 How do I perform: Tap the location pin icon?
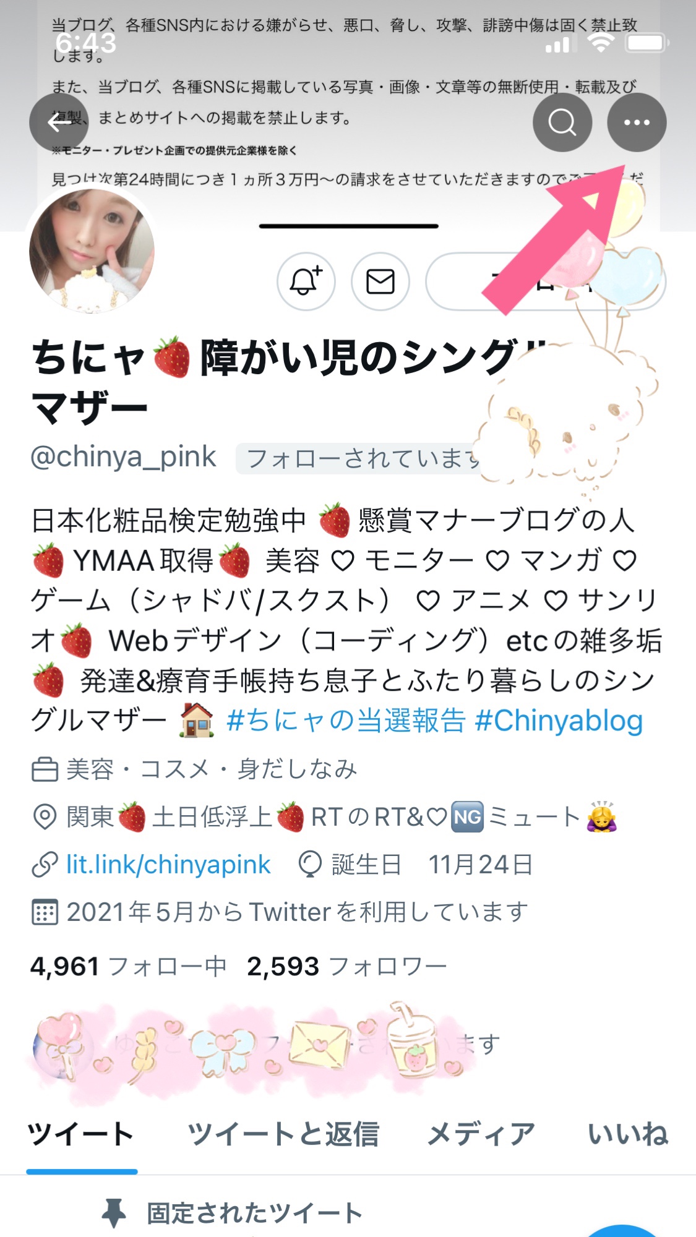[x=45, y=817]
